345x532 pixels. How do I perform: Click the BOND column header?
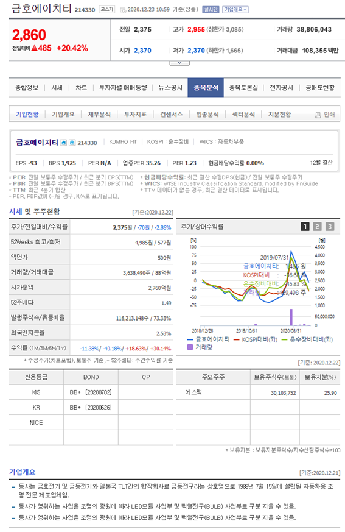(91, 377)
